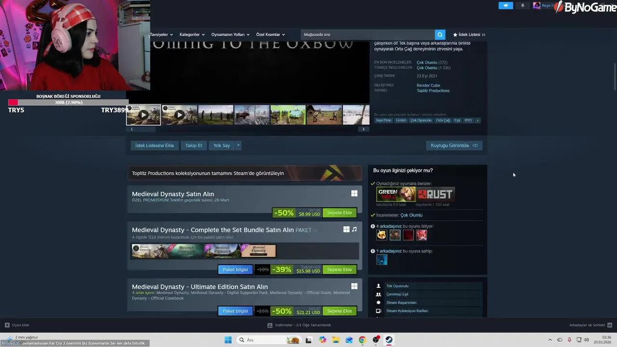Click the Çok Oyunculu tag
Viewport: 617px width, 347px height.
[421, 120]
